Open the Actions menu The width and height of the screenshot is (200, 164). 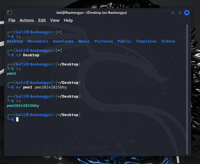27,20
